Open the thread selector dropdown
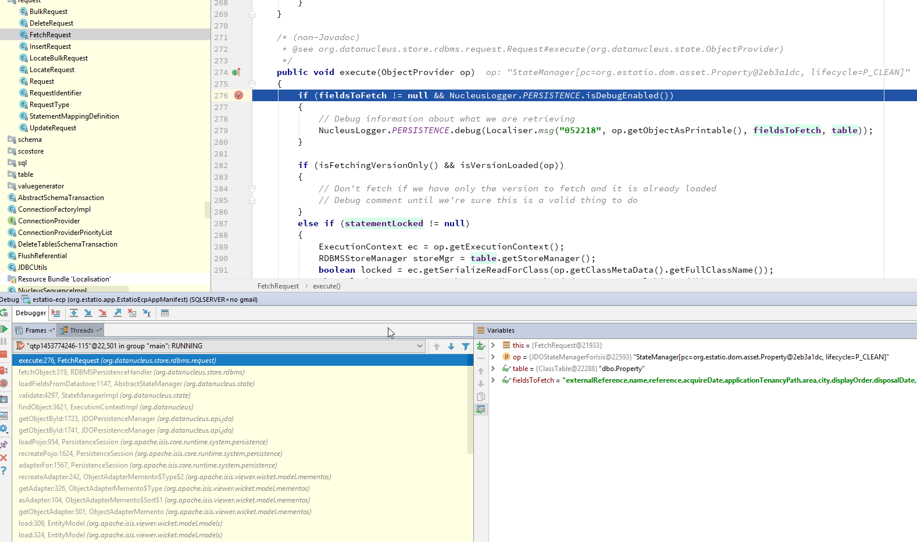 point(419,346)
